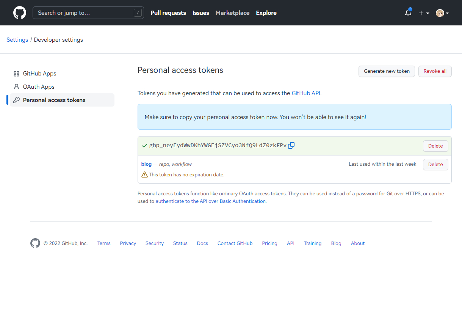Visit the Marketplace page

tap(233, 13)
